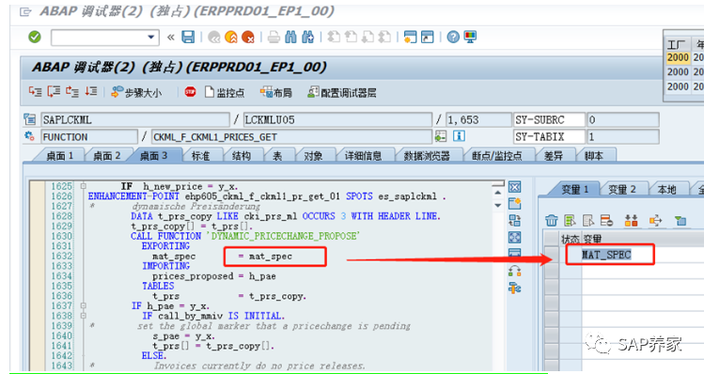Switch to the 桌面 1 tab
Screen dimensions: 704x374
(60, 156)
